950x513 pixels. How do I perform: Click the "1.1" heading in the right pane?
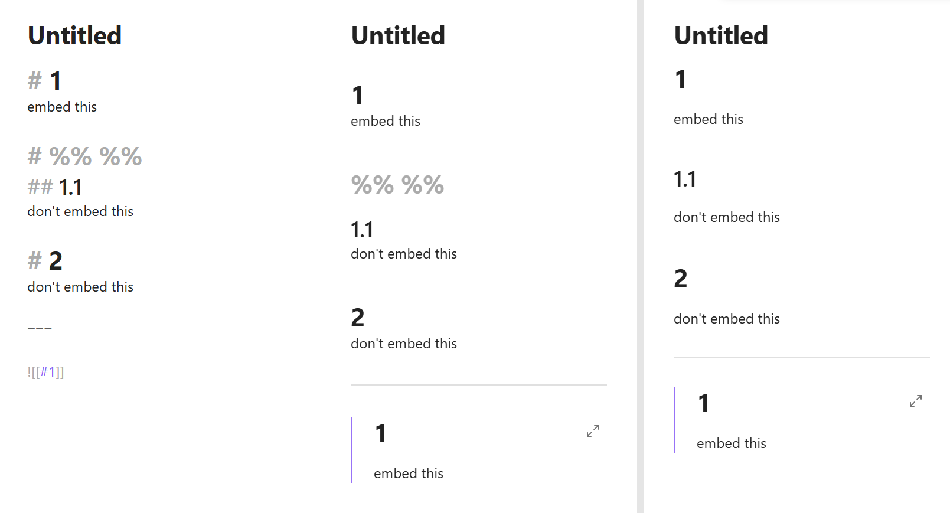coord(685,179)
